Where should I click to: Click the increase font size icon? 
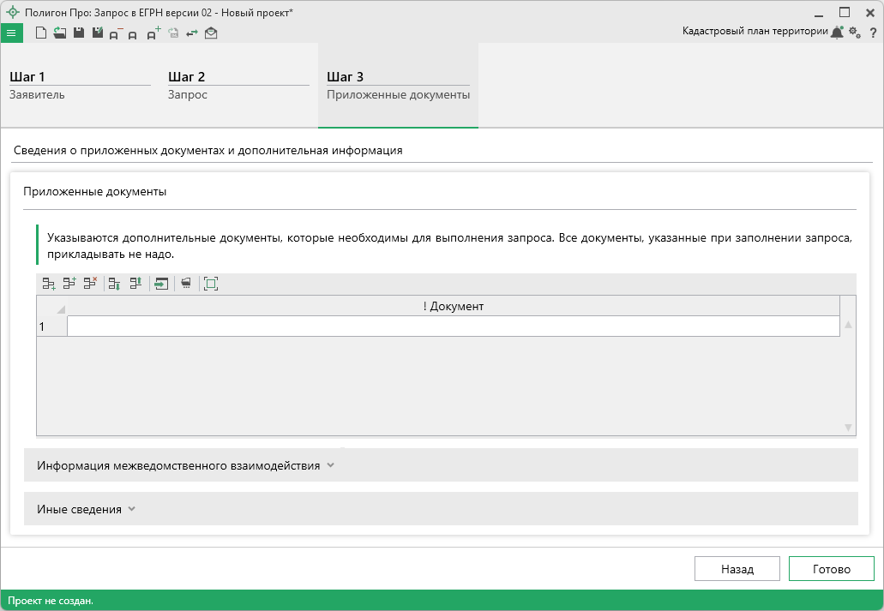(x=153, y=34)
